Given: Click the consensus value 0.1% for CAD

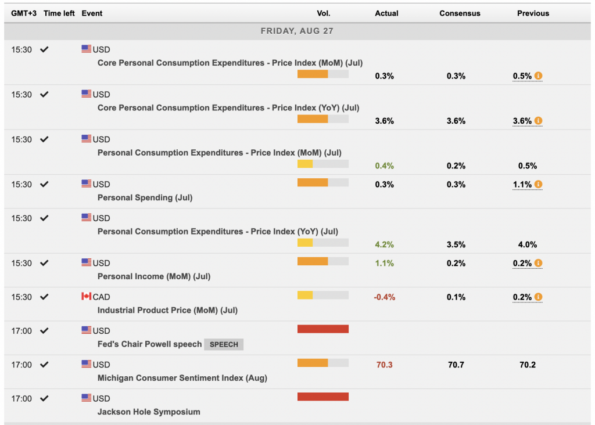Looking at the screenshot, I should coord(456,297).
